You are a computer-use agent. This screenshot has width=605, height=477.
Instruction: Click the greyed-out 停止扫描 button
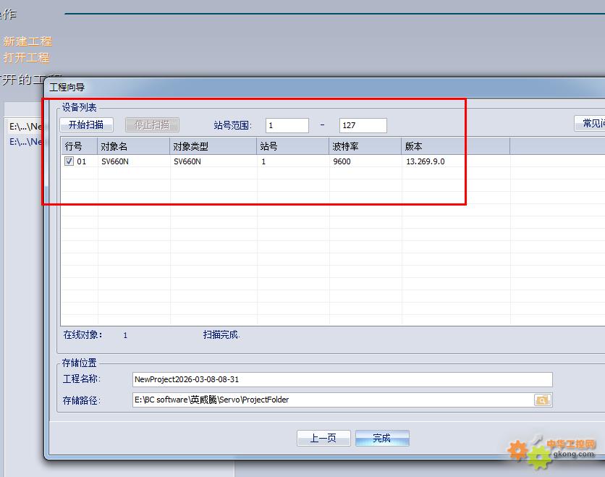[x=152, y=124]
